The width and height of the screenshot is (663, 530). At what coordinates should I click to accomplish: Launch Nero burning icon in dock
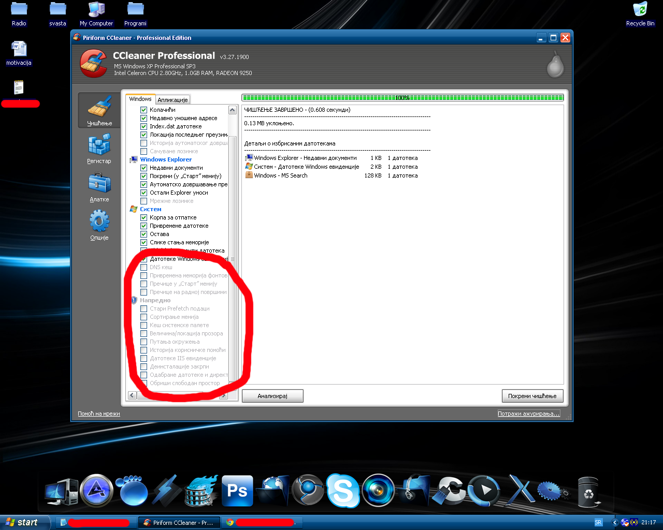tap(202, 490)
